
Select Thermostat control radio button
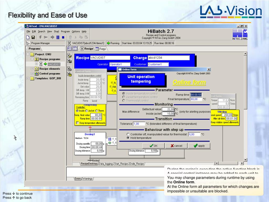(x=123, y=100)
